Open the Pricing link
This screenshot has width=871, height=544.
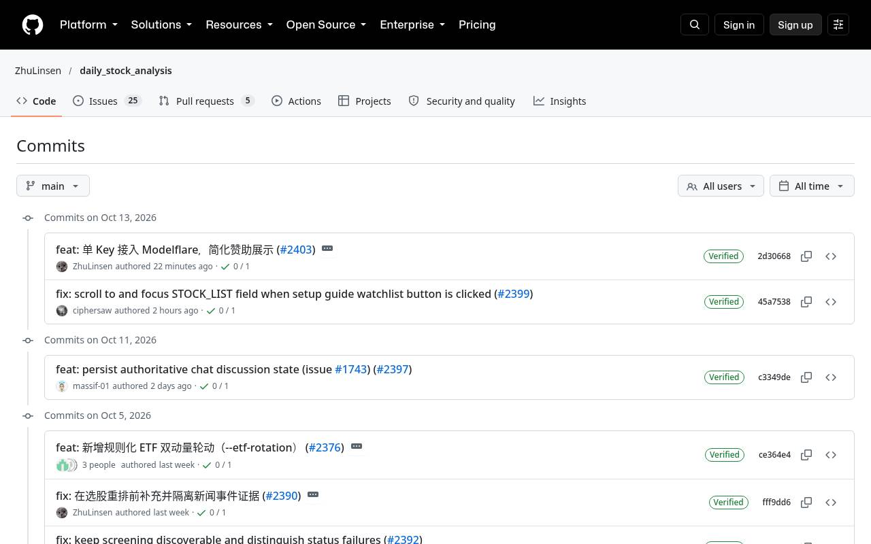[477, 24]
